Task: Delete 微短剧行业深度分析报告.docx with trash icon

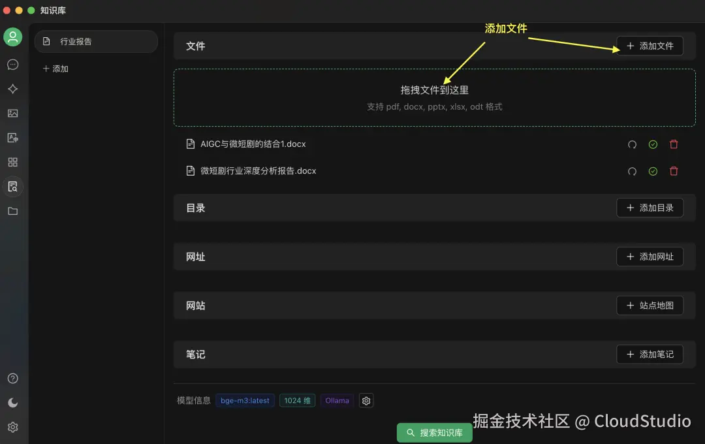Action: [x=674, y=171]
